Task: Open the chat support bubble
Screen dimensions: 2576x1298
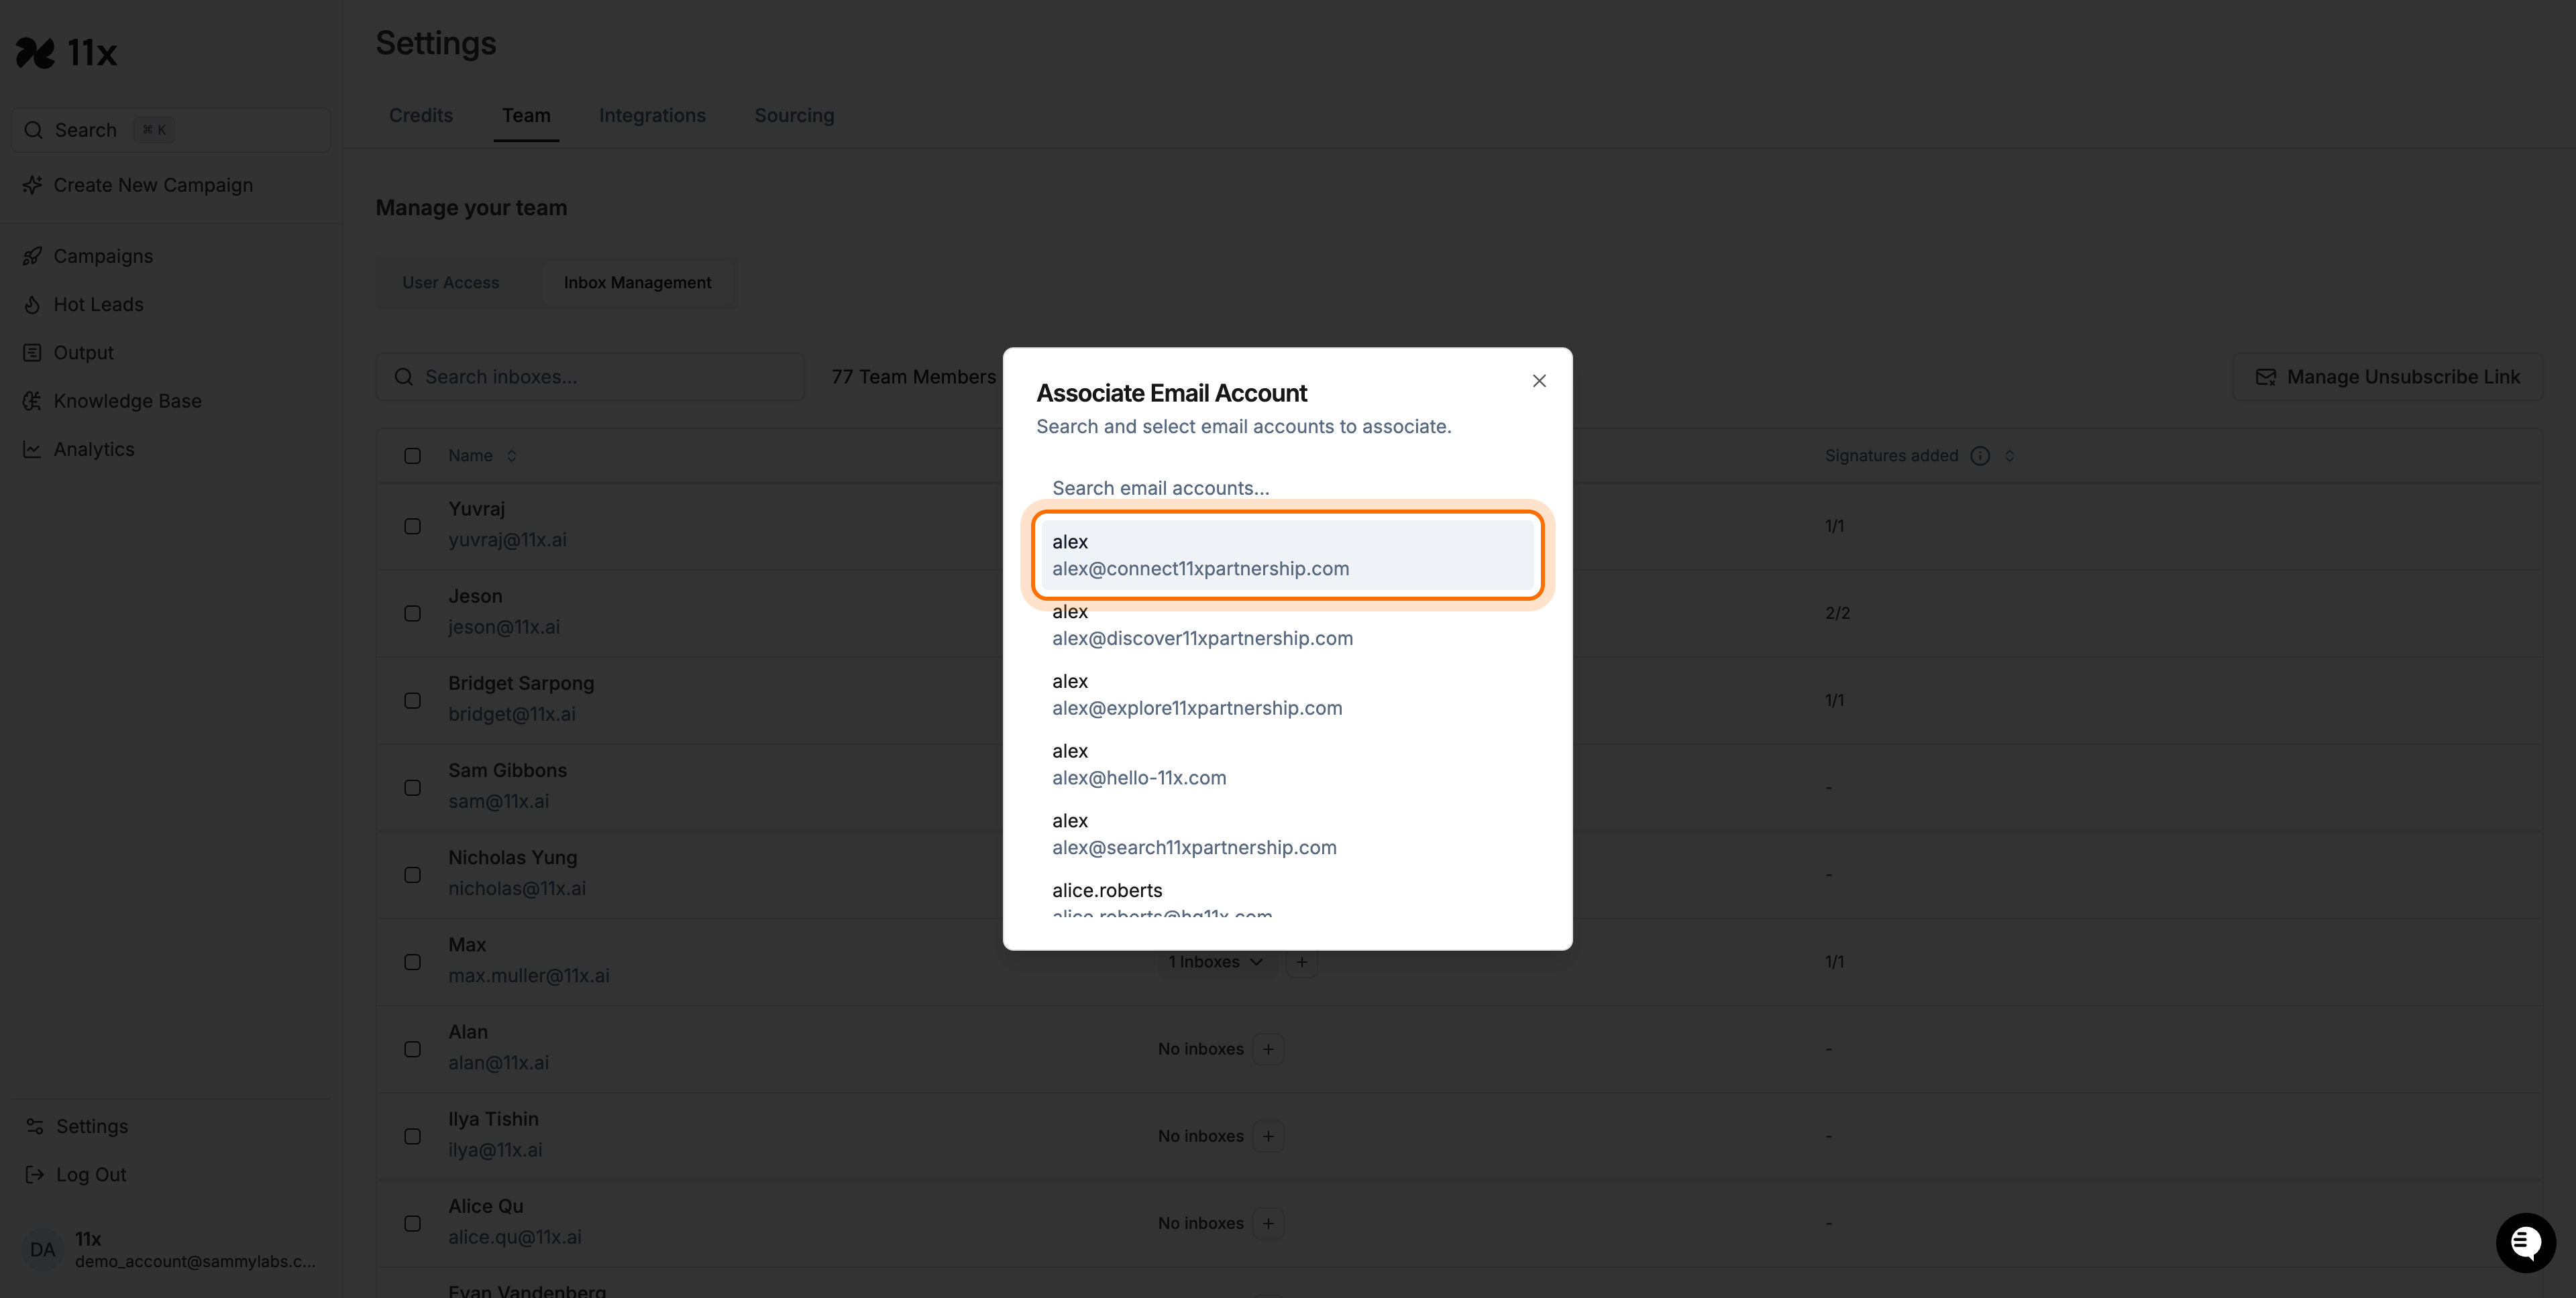Action: tap(2525, 1242)
